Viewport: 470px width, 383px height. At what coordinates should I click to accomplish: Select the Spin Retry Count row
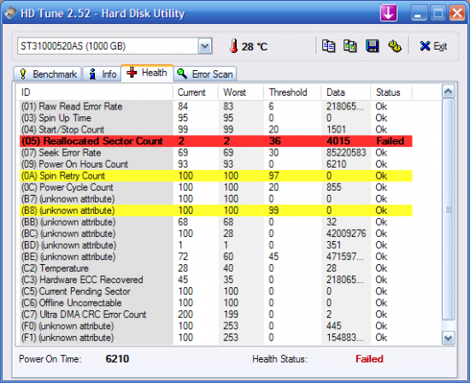coord(216,176)
